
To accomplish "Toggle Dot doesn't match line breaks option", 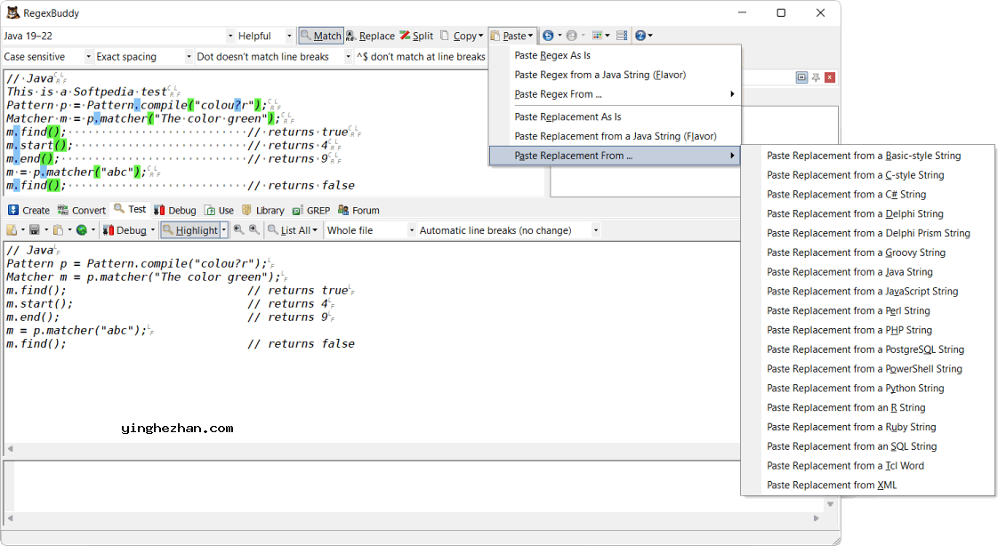I will 273,57.
